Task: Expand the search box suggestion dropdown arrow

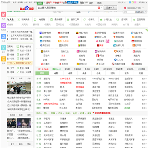Action: point(102,8)
